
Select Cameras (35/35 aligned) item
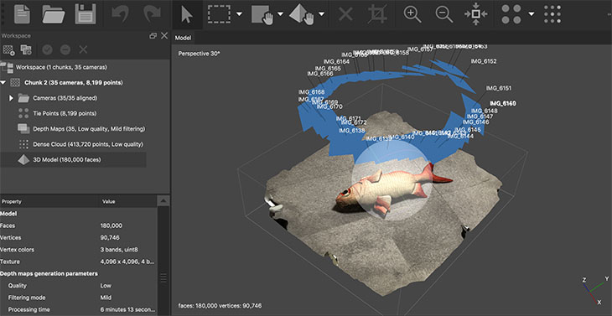point(65,98)
